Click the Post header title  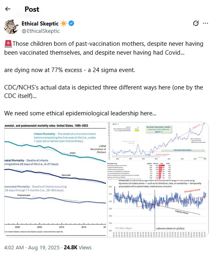[32, 9]
